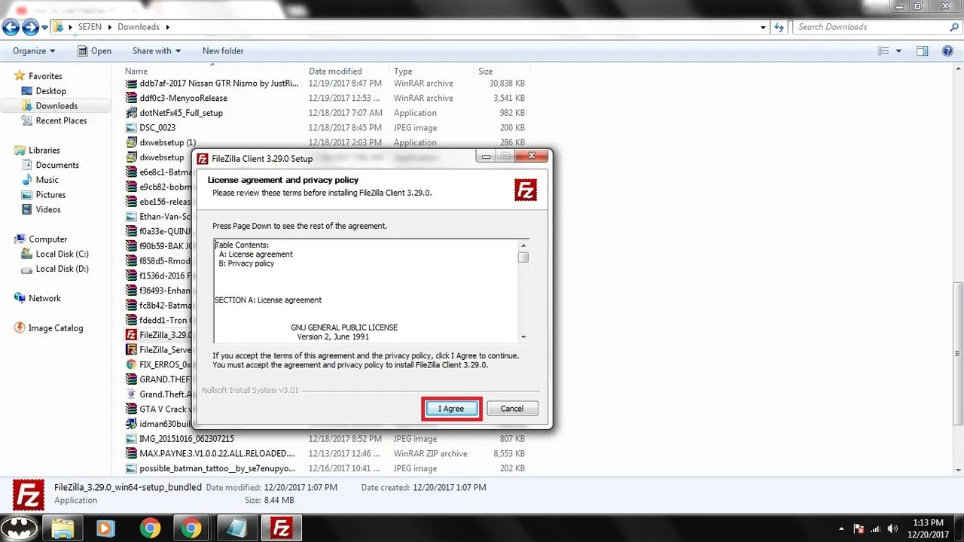Click the FileZilla logo in setup header
This screenshot has height=542, width=964.
click(526, 190)
